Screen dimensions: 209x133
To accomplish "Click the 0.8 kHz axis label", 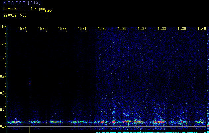I will click(3, 93).
